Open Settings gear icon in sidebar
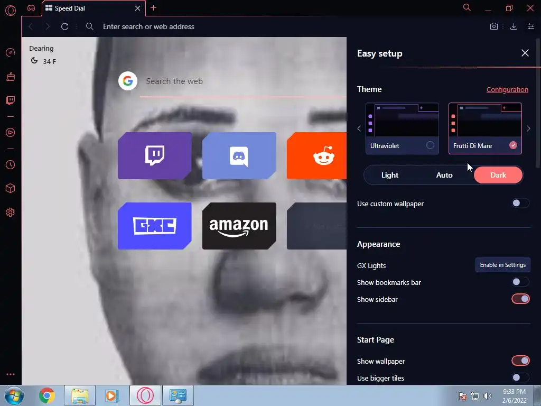Screen dimensions: 541x406 [x=11, y=213]
